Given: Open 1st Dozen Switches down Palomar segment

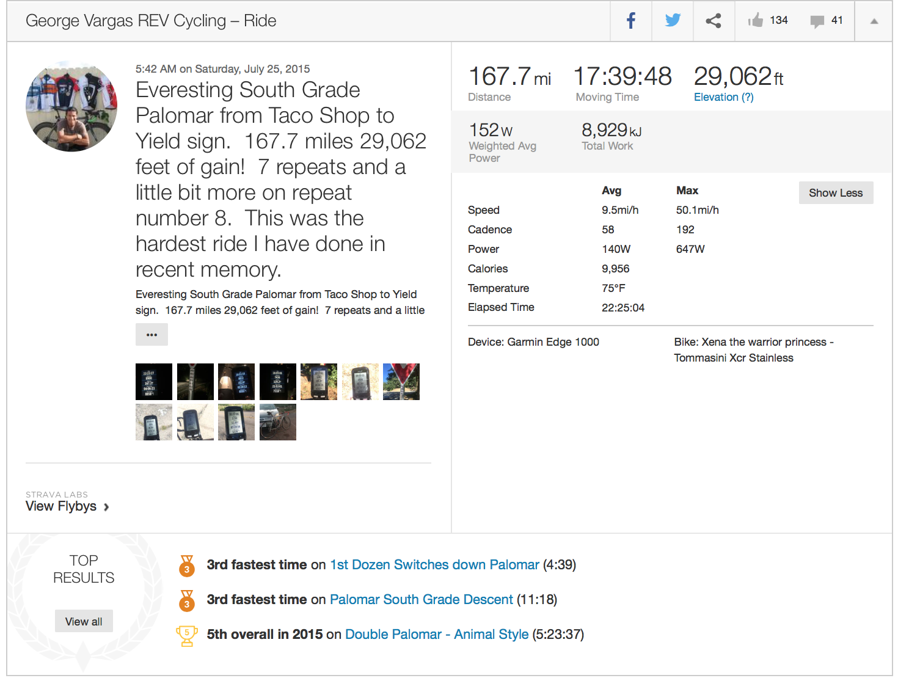Looking at the screenshot, I should tap(434, 565).
